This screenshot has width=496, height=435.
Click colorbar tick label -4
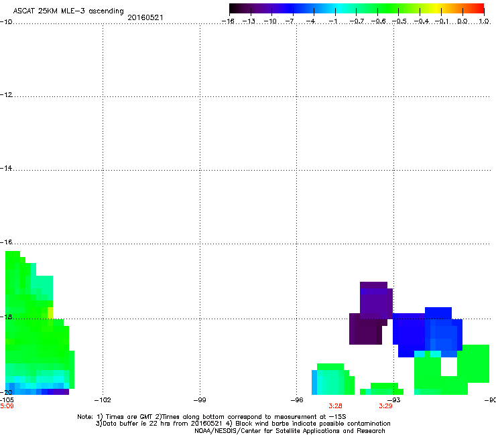click(x=310, y=21)
